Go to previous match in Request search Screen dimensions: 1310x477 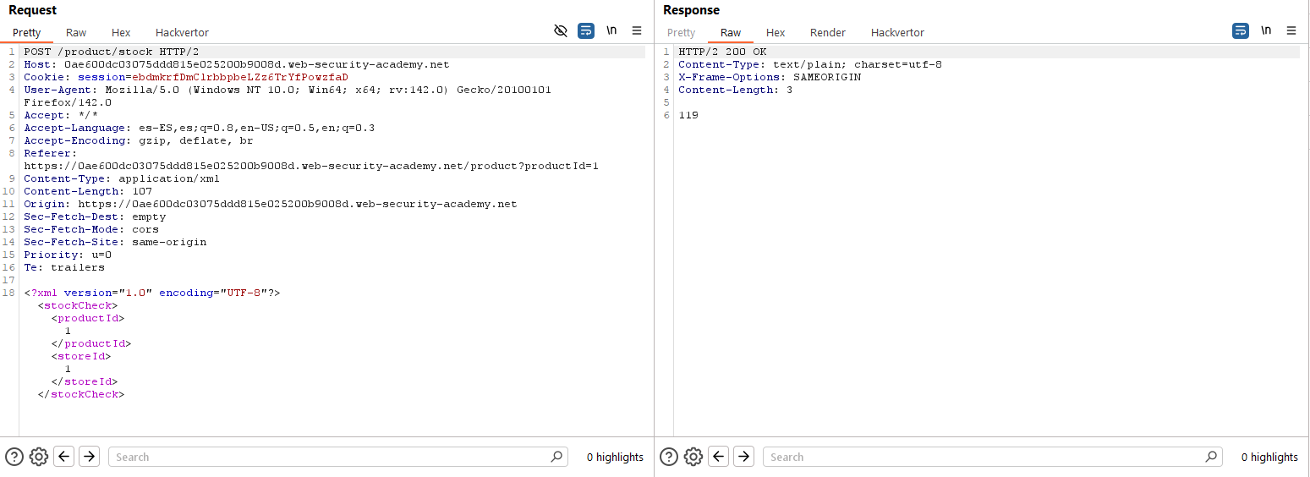pyautogui.click(x=64, y=457)
